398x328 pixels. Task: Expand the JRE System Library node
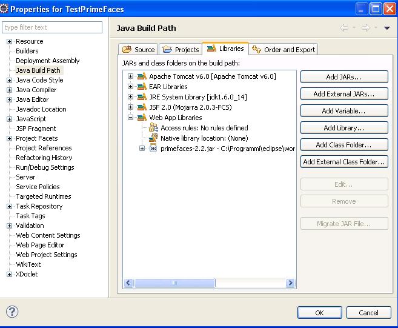pos(130,97)
